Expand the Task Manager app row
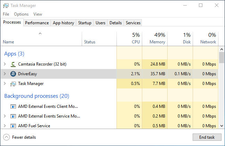 5,84
